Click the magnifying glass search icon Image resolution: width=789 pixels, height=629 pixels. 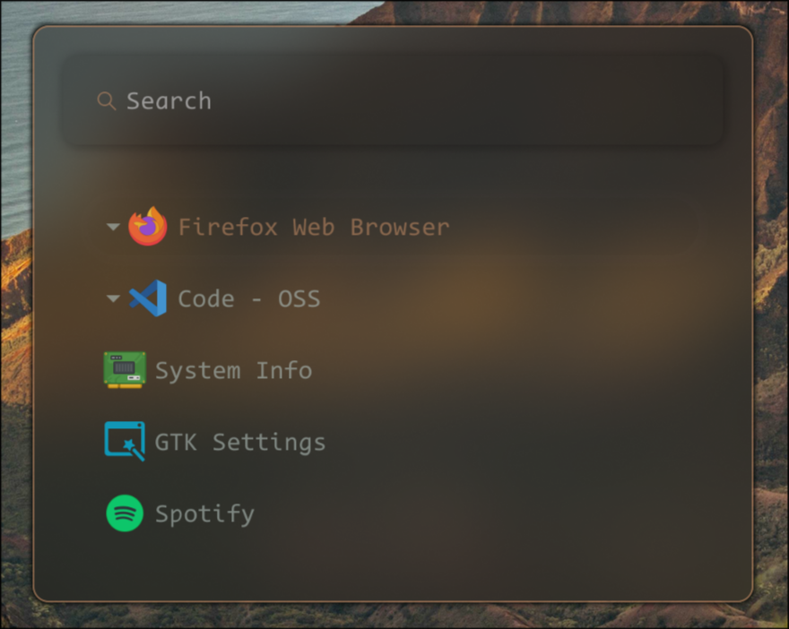(106, 100)
